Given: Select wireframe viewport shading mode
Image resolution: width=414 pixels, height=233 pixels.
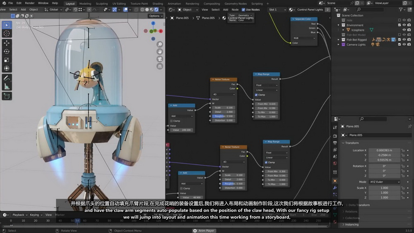Looking at the screenshot, I should click(142, 10).
